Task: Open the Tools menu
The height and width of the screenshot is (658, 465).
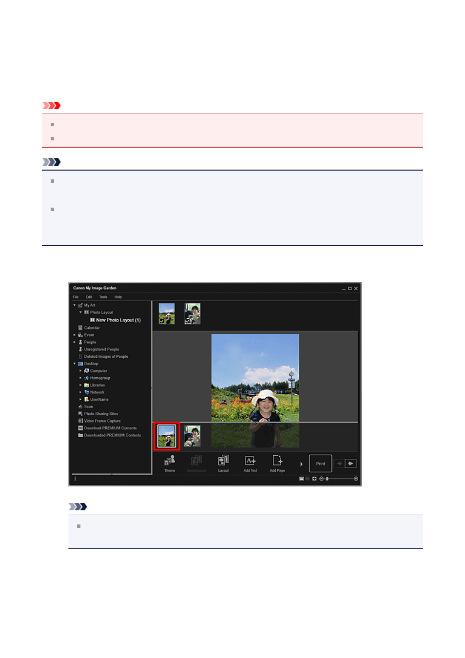Action: click(103, 297)
